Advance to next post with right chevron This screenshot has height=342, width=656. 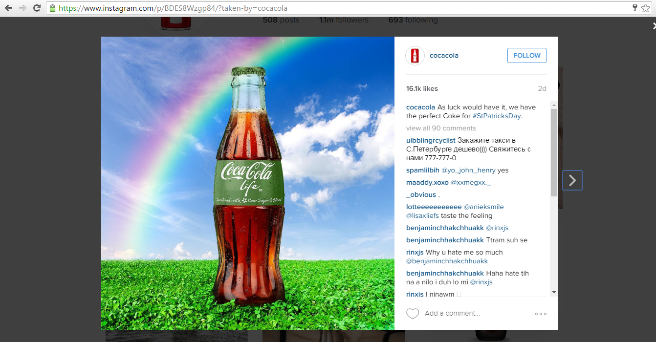click(572, 180)
